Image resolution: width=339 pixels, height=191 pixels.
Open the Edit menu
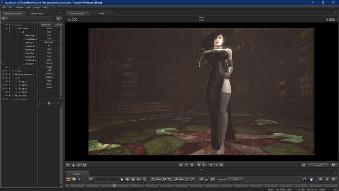coord(11,7)
